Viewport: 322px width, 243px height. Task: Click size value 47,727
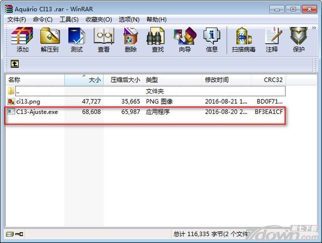(92, 101)
